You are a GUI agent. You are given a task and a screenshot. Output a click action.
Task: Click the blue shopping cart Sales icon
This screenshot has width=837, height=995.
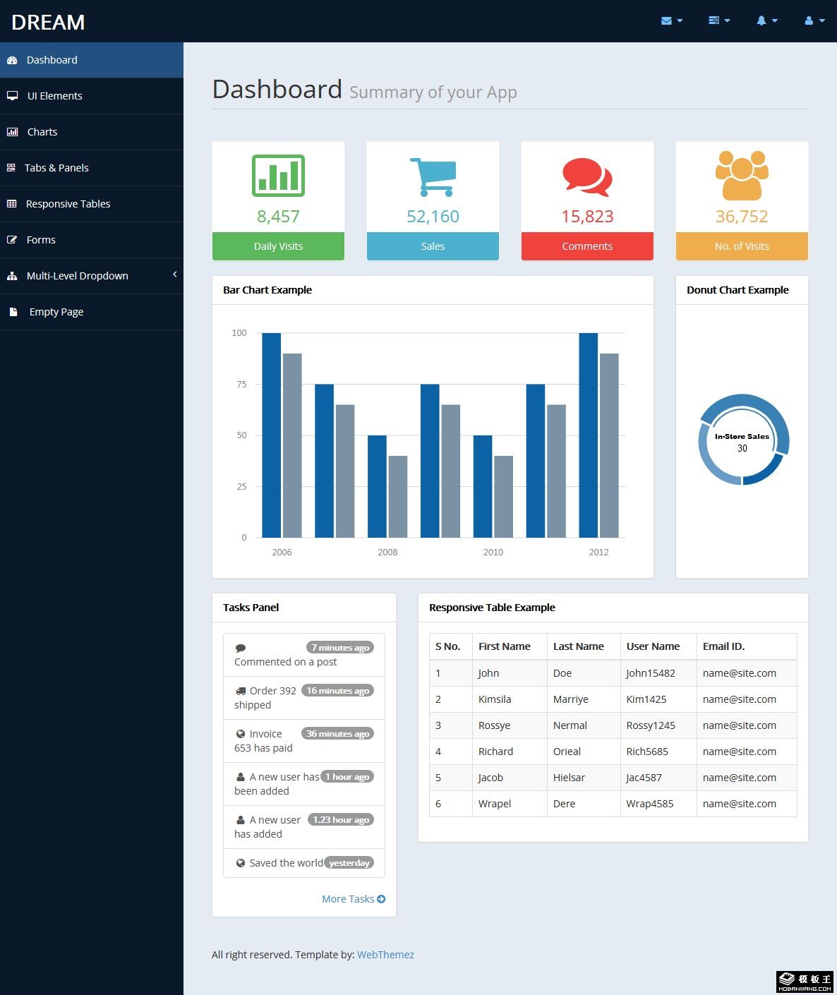tap(433, 176)
